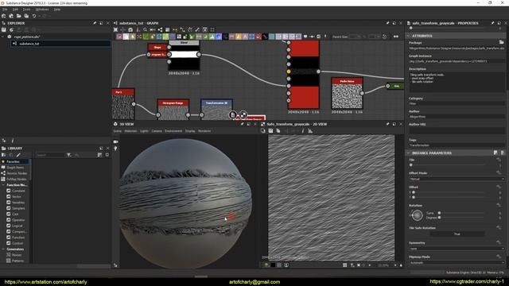Open the Camera menu in 3D View
This screenshot has height=286, width=509.
point(157,131)
